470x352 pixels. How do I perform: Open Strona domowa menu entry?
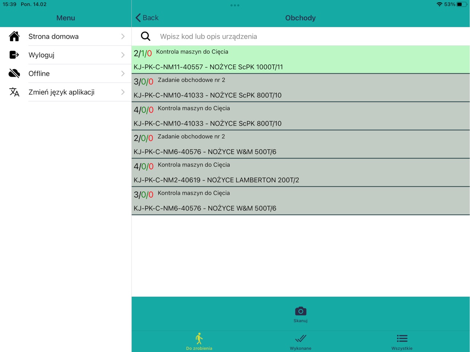[x=66, y=36]
